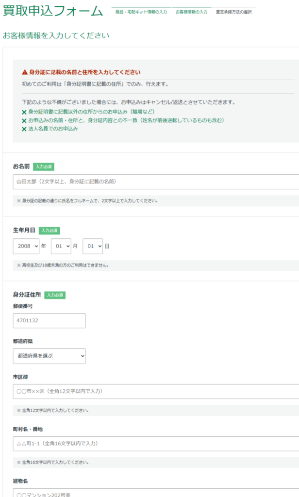Image resolution: width=299 pixels, height=497 pixels.
Task: Click the X icon beside 法人名義でのお申込み
Action: click(x=24, y=129)
